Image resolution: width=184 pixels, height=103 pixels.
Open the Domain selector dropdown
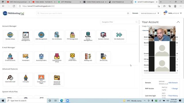coord(150,13)
